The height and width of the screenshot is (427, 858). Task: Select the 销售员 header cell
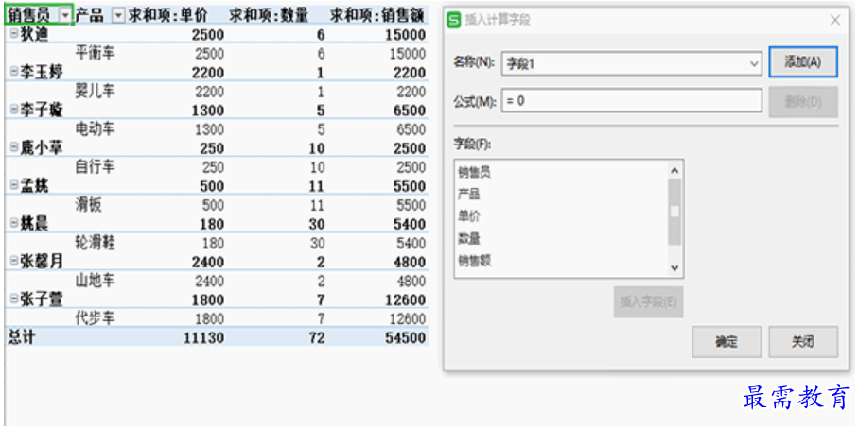pos(39,16)
